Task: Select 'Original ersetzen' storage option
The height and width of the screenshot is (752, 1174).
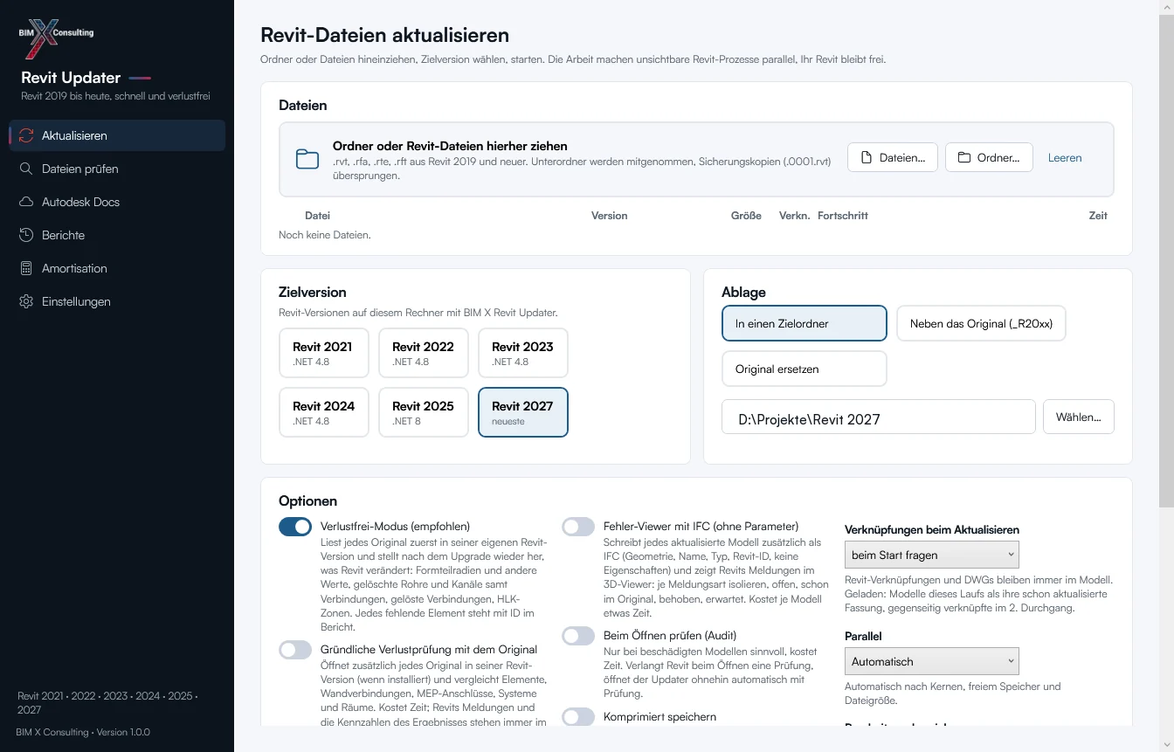Action: tap(805, 369)
